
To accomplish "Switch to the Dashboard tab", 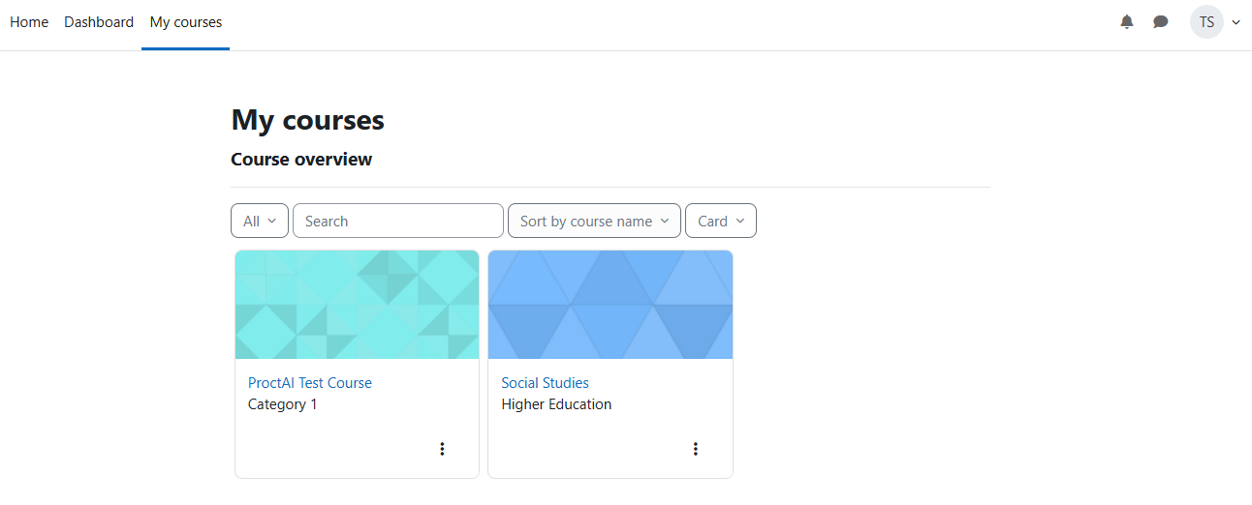I will (99, 22).
